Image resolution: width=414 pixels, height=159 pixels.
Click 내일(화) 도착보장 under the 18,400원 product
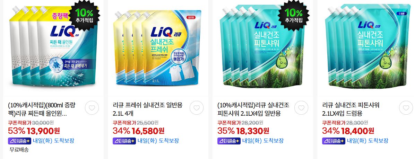tap(368, 141)
